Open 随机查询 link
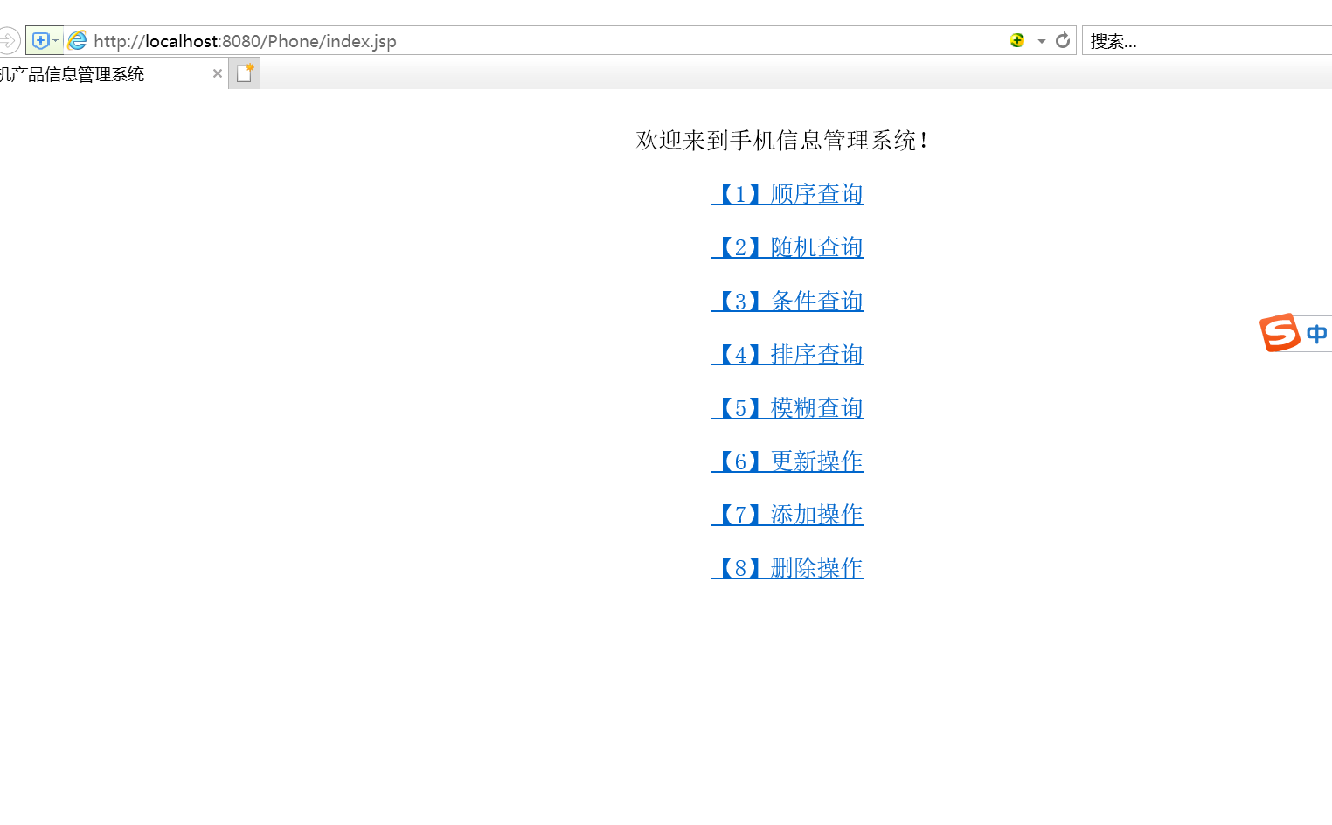 [787, 247]
